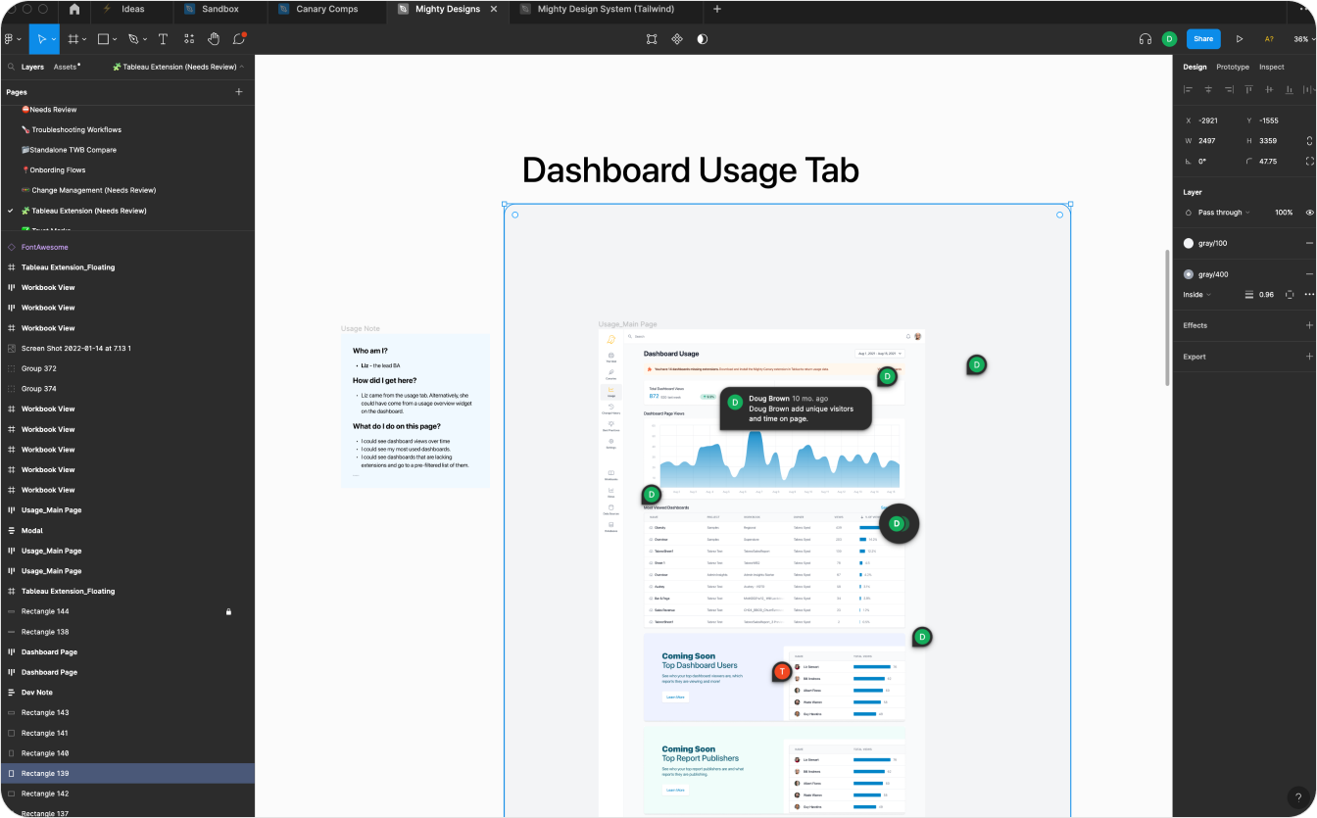Select the Move tool
Screen dimensions: 1317x818
click(x=41, y=39)
